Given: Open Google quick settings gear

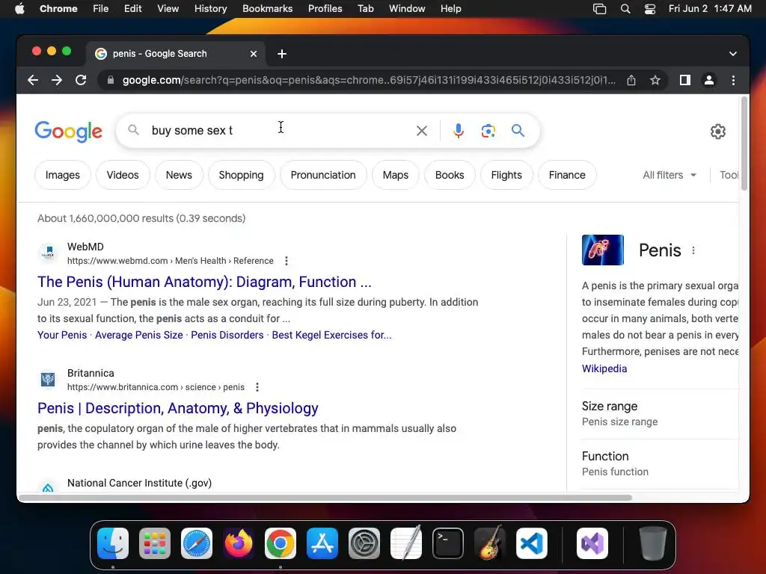Looking at the screenshot, I should 717,132.
